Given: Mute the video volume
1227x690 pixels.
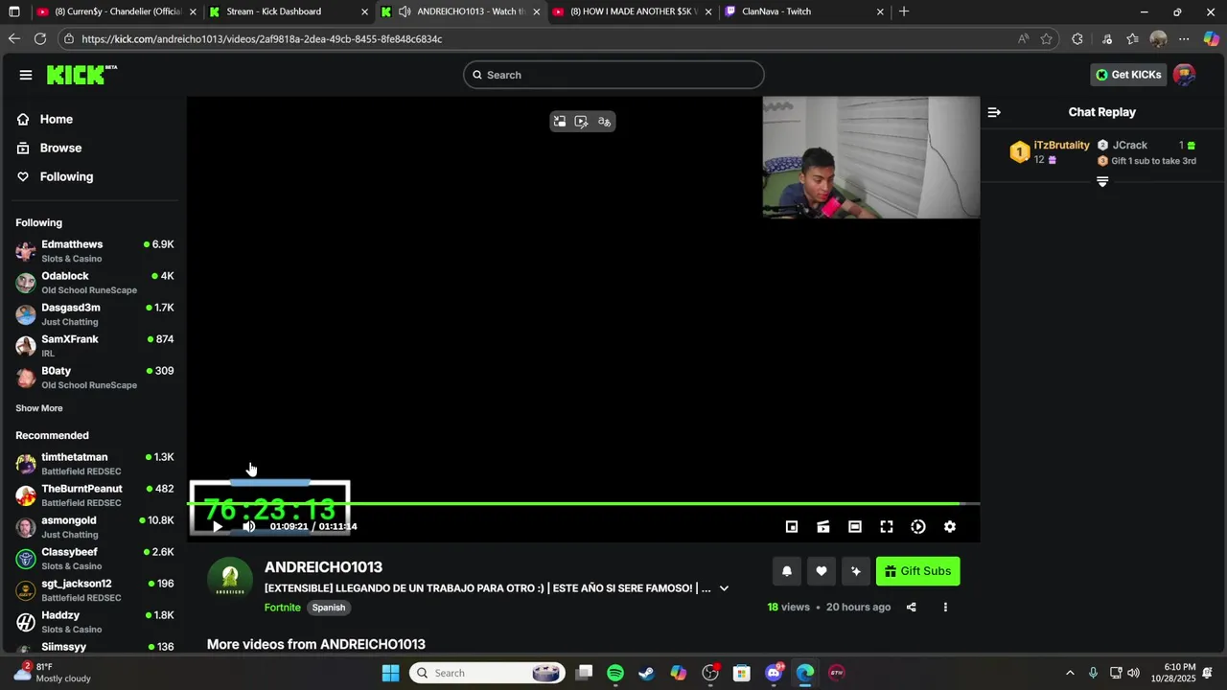Looking at the screenshot, I should point(249,526).
